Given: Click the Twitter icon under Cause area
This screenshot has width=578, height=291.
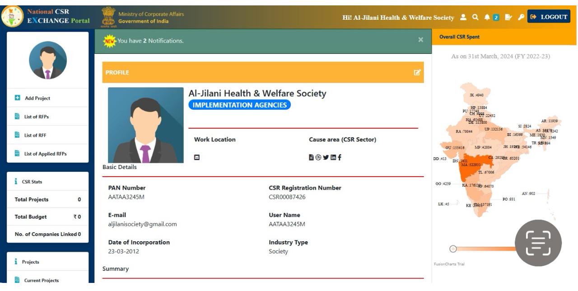Looking at the screenshot, I should point(326,157).
